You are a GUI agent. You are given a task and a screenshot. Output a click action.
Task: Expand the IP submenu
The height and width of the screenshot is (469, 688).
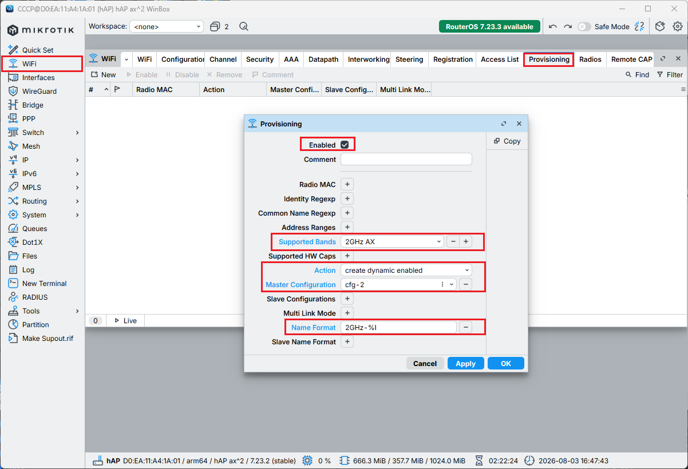click(x=77, y=160)
